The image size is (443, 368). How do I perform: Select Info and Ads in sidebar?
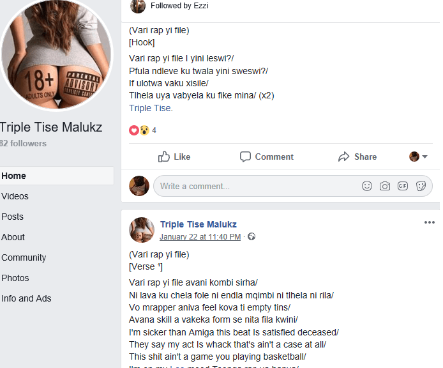(x=27, y=298)
